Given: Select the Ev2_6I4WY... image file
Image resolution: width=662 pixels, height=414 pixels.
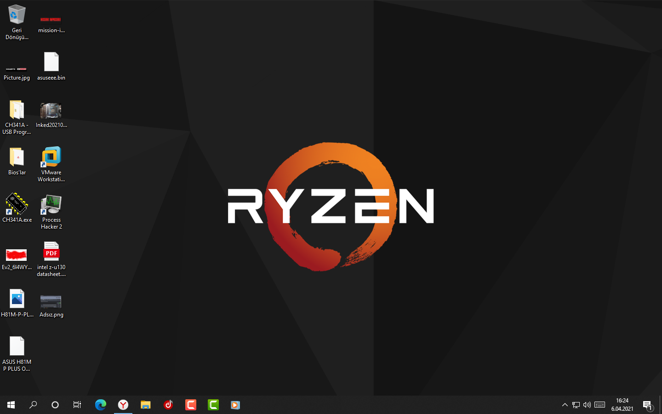Looking at the screenshot, I should pos(17,259).
